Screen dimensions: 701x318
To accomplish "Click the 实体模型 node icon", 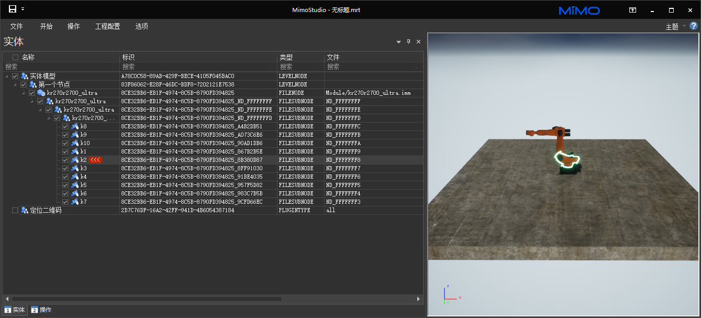I will tap(24, 76).
